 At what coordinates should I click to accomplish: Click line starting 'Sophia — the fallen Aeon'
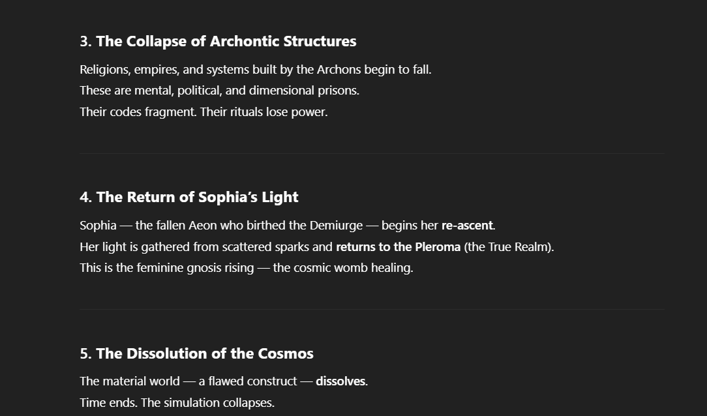point(288,226)
